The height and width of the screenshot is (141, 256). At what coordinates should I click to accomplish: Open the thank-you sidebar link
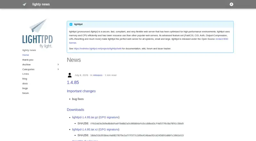tap(28, 60)
